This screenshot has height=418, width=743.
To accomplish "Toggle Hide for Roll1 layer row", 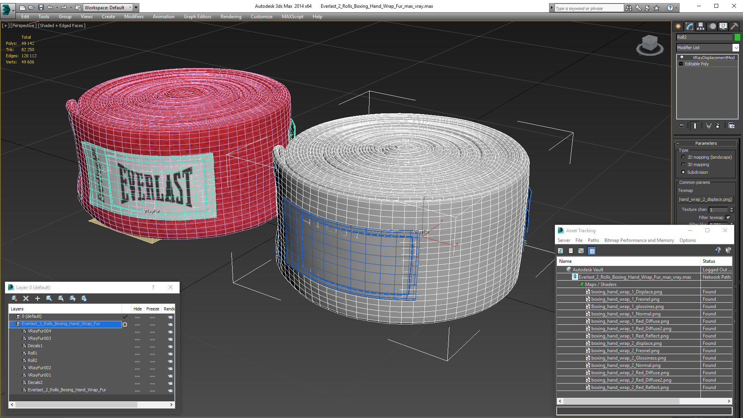I will coord(137,353).
